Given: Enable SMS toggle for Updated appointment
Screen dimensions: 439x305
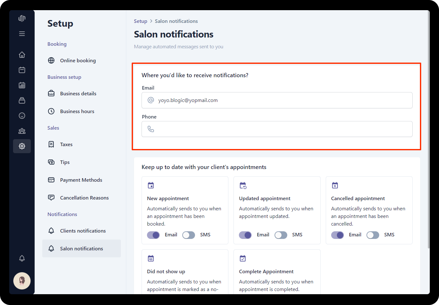Looking at the screenshot, I should [281, 235].
